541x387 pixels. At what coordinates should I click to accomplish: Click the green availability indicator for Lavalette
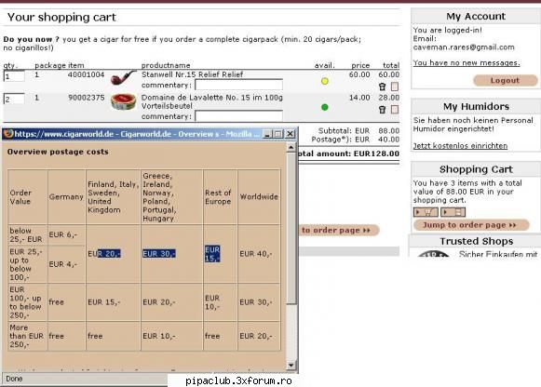pos(324,107)
